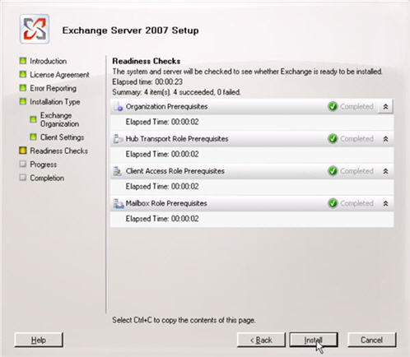Click the Mailbox Role Prerequisites icon
Image resolution: width=410 pixels, height=357 pixels.
coord(119,204)
